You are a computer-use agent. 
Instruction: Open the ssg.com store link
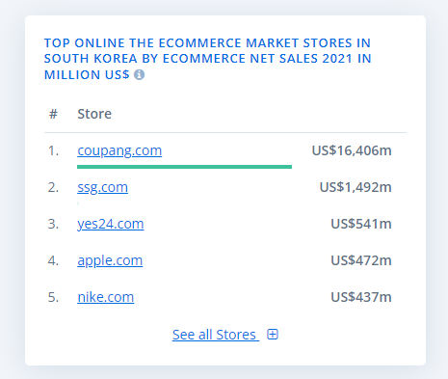(x=102, y=187)
